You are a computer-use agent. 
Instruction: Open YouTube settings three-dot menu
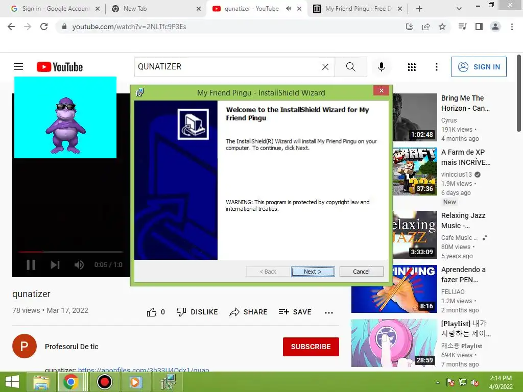coord(436,67)
